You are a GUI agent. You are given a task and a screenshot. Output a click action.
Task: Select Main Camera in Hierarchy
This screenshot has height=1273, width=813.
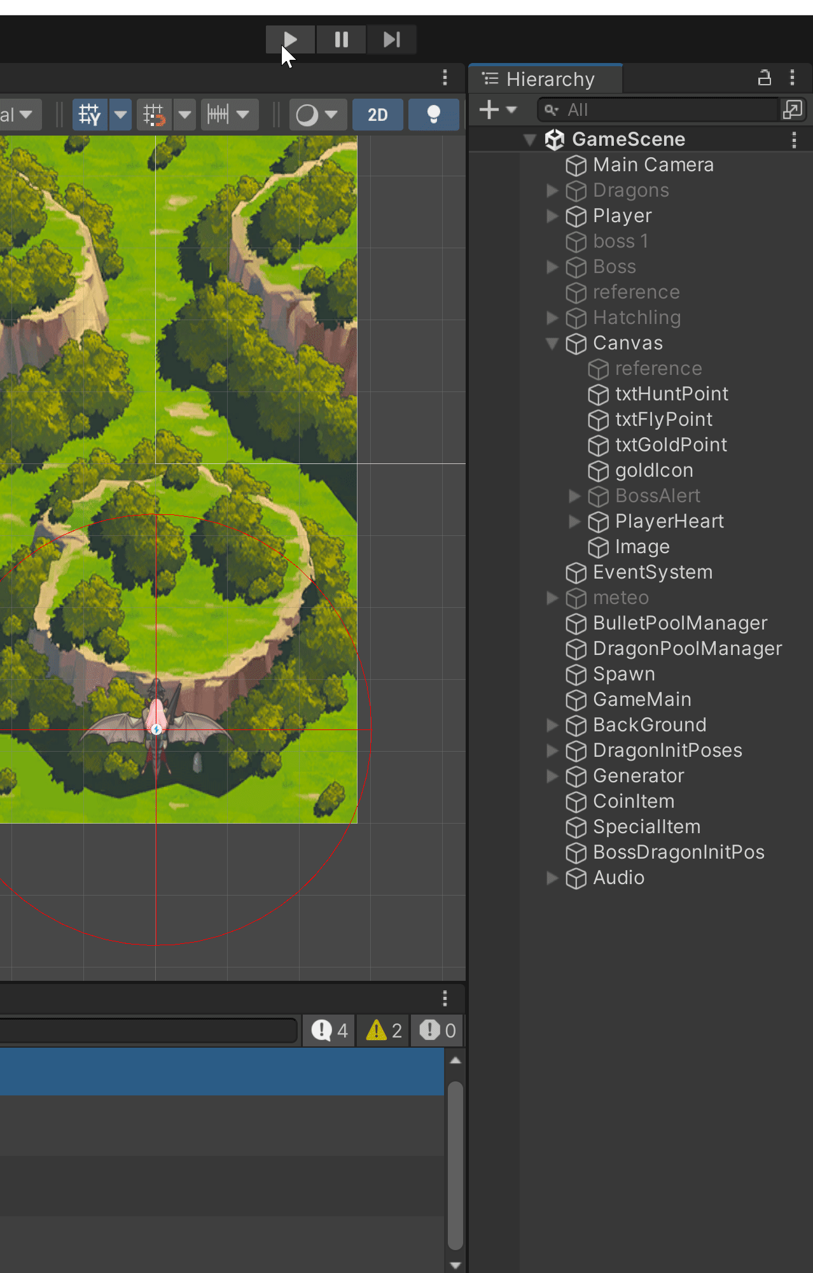(653, 165)
